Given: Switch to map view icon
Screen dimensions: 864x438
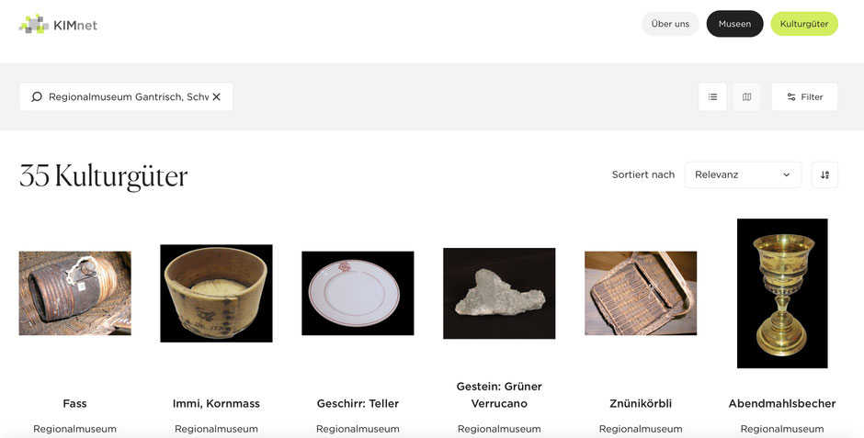Looking at the screenshot, I should 746,96.
